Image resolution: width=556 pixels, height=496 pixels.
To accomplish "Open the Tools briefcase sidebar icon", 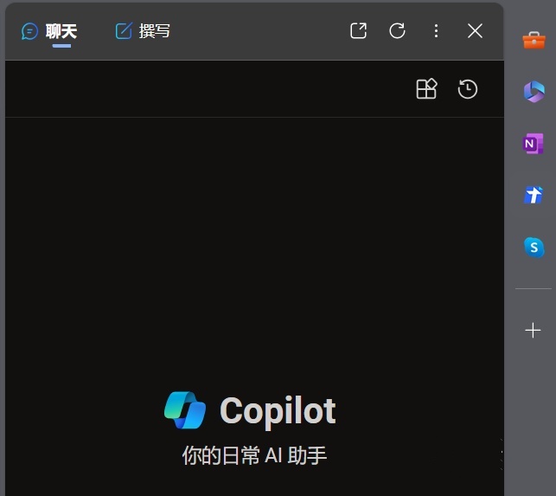I will 534,40.
